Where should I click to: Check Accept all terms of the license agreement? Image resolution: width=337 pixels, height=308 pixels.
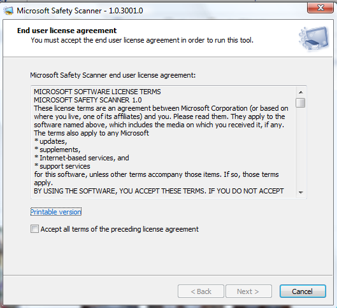point(34,229)
